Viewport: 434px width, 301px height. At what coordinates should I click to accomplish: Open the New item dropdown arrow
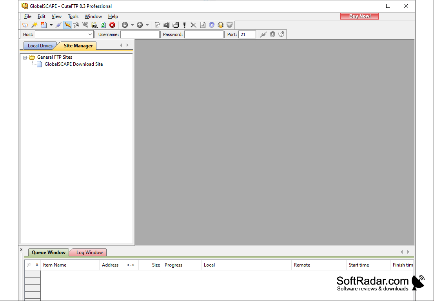[x=51, y=25]
